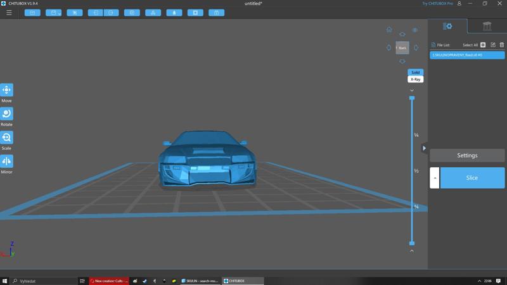Click the layer slider top handle
The width and height of the screenshot is (507, 285).
[x=412, y=98]
